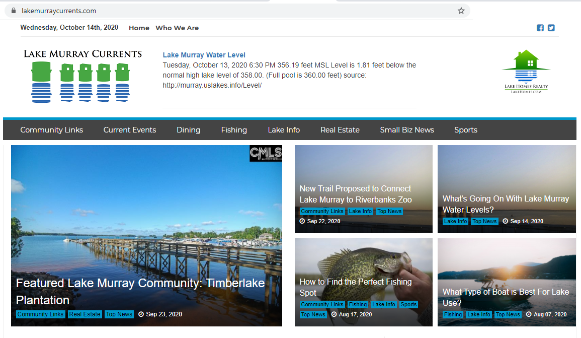This screenshot has width=581, height=338.
Task: Go to the Home menu item
Action: (x=139, y=28)
